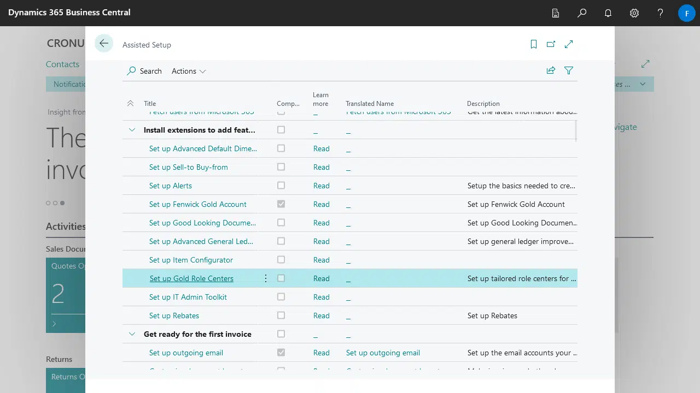Collapse the Install extensions group
Screen dimensions: 700x393
click(132, 130)
